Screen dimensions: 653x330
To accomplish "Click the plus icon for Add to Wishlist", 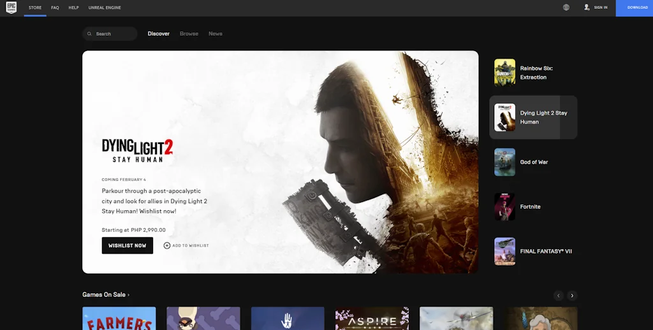I will 167,245.
